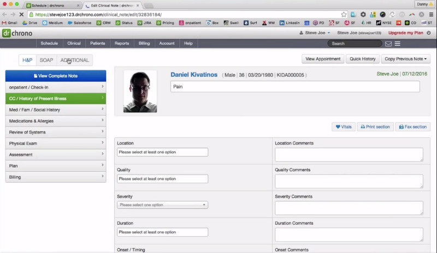Click the Vitals button

click(344, 126)
